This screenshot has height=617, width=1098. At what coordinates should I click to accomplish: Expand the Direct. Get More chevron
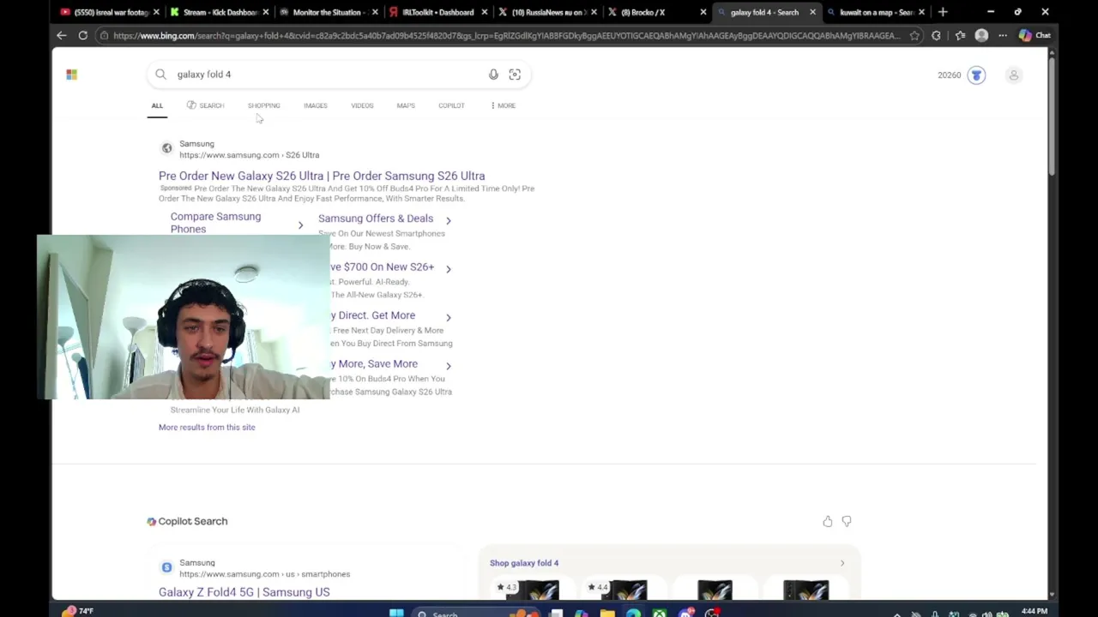tap(448, 317)
